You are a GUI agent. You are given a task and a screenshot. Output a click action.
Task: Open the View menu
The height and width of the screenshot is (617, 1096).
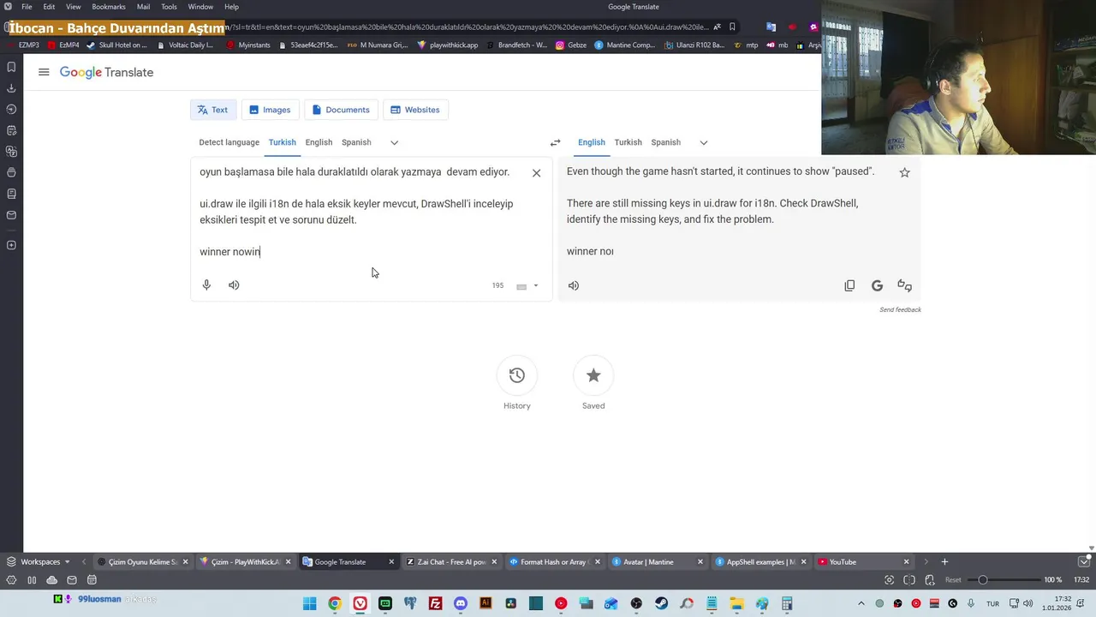[74, 7]
